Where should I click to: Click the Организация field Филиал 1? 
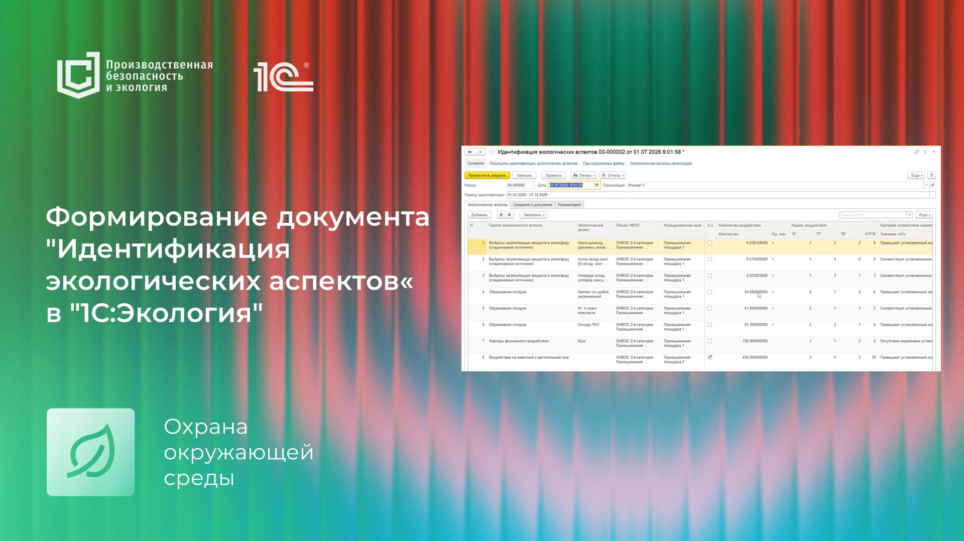775,185
